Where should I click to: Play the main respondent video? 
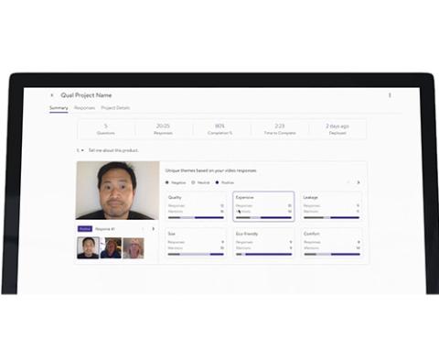click(118, 191)
